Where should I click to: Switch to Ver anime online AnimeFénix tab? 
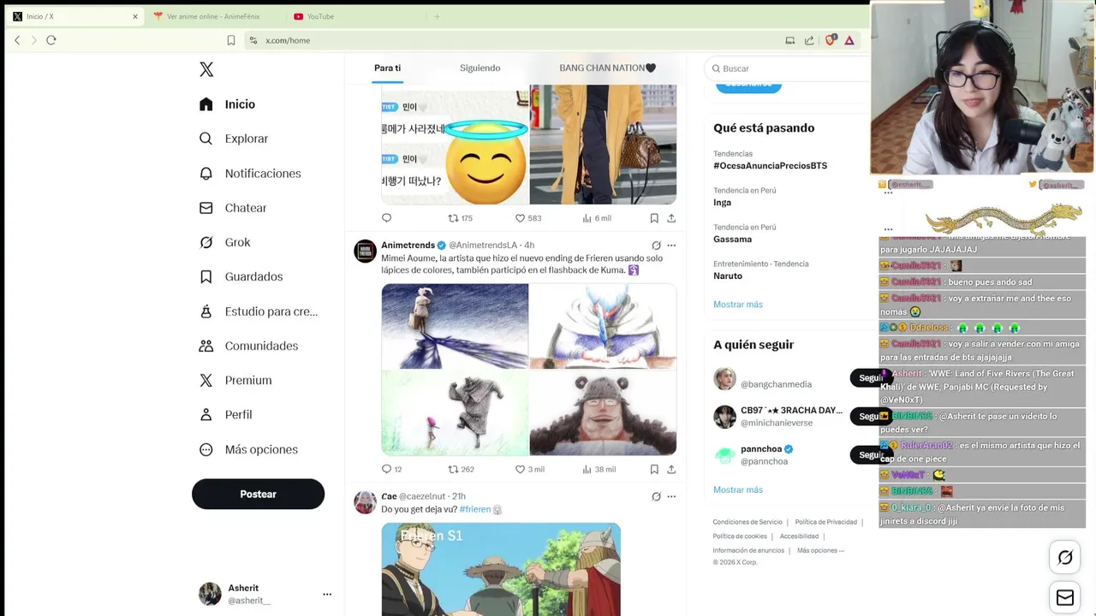coord(212,16)
